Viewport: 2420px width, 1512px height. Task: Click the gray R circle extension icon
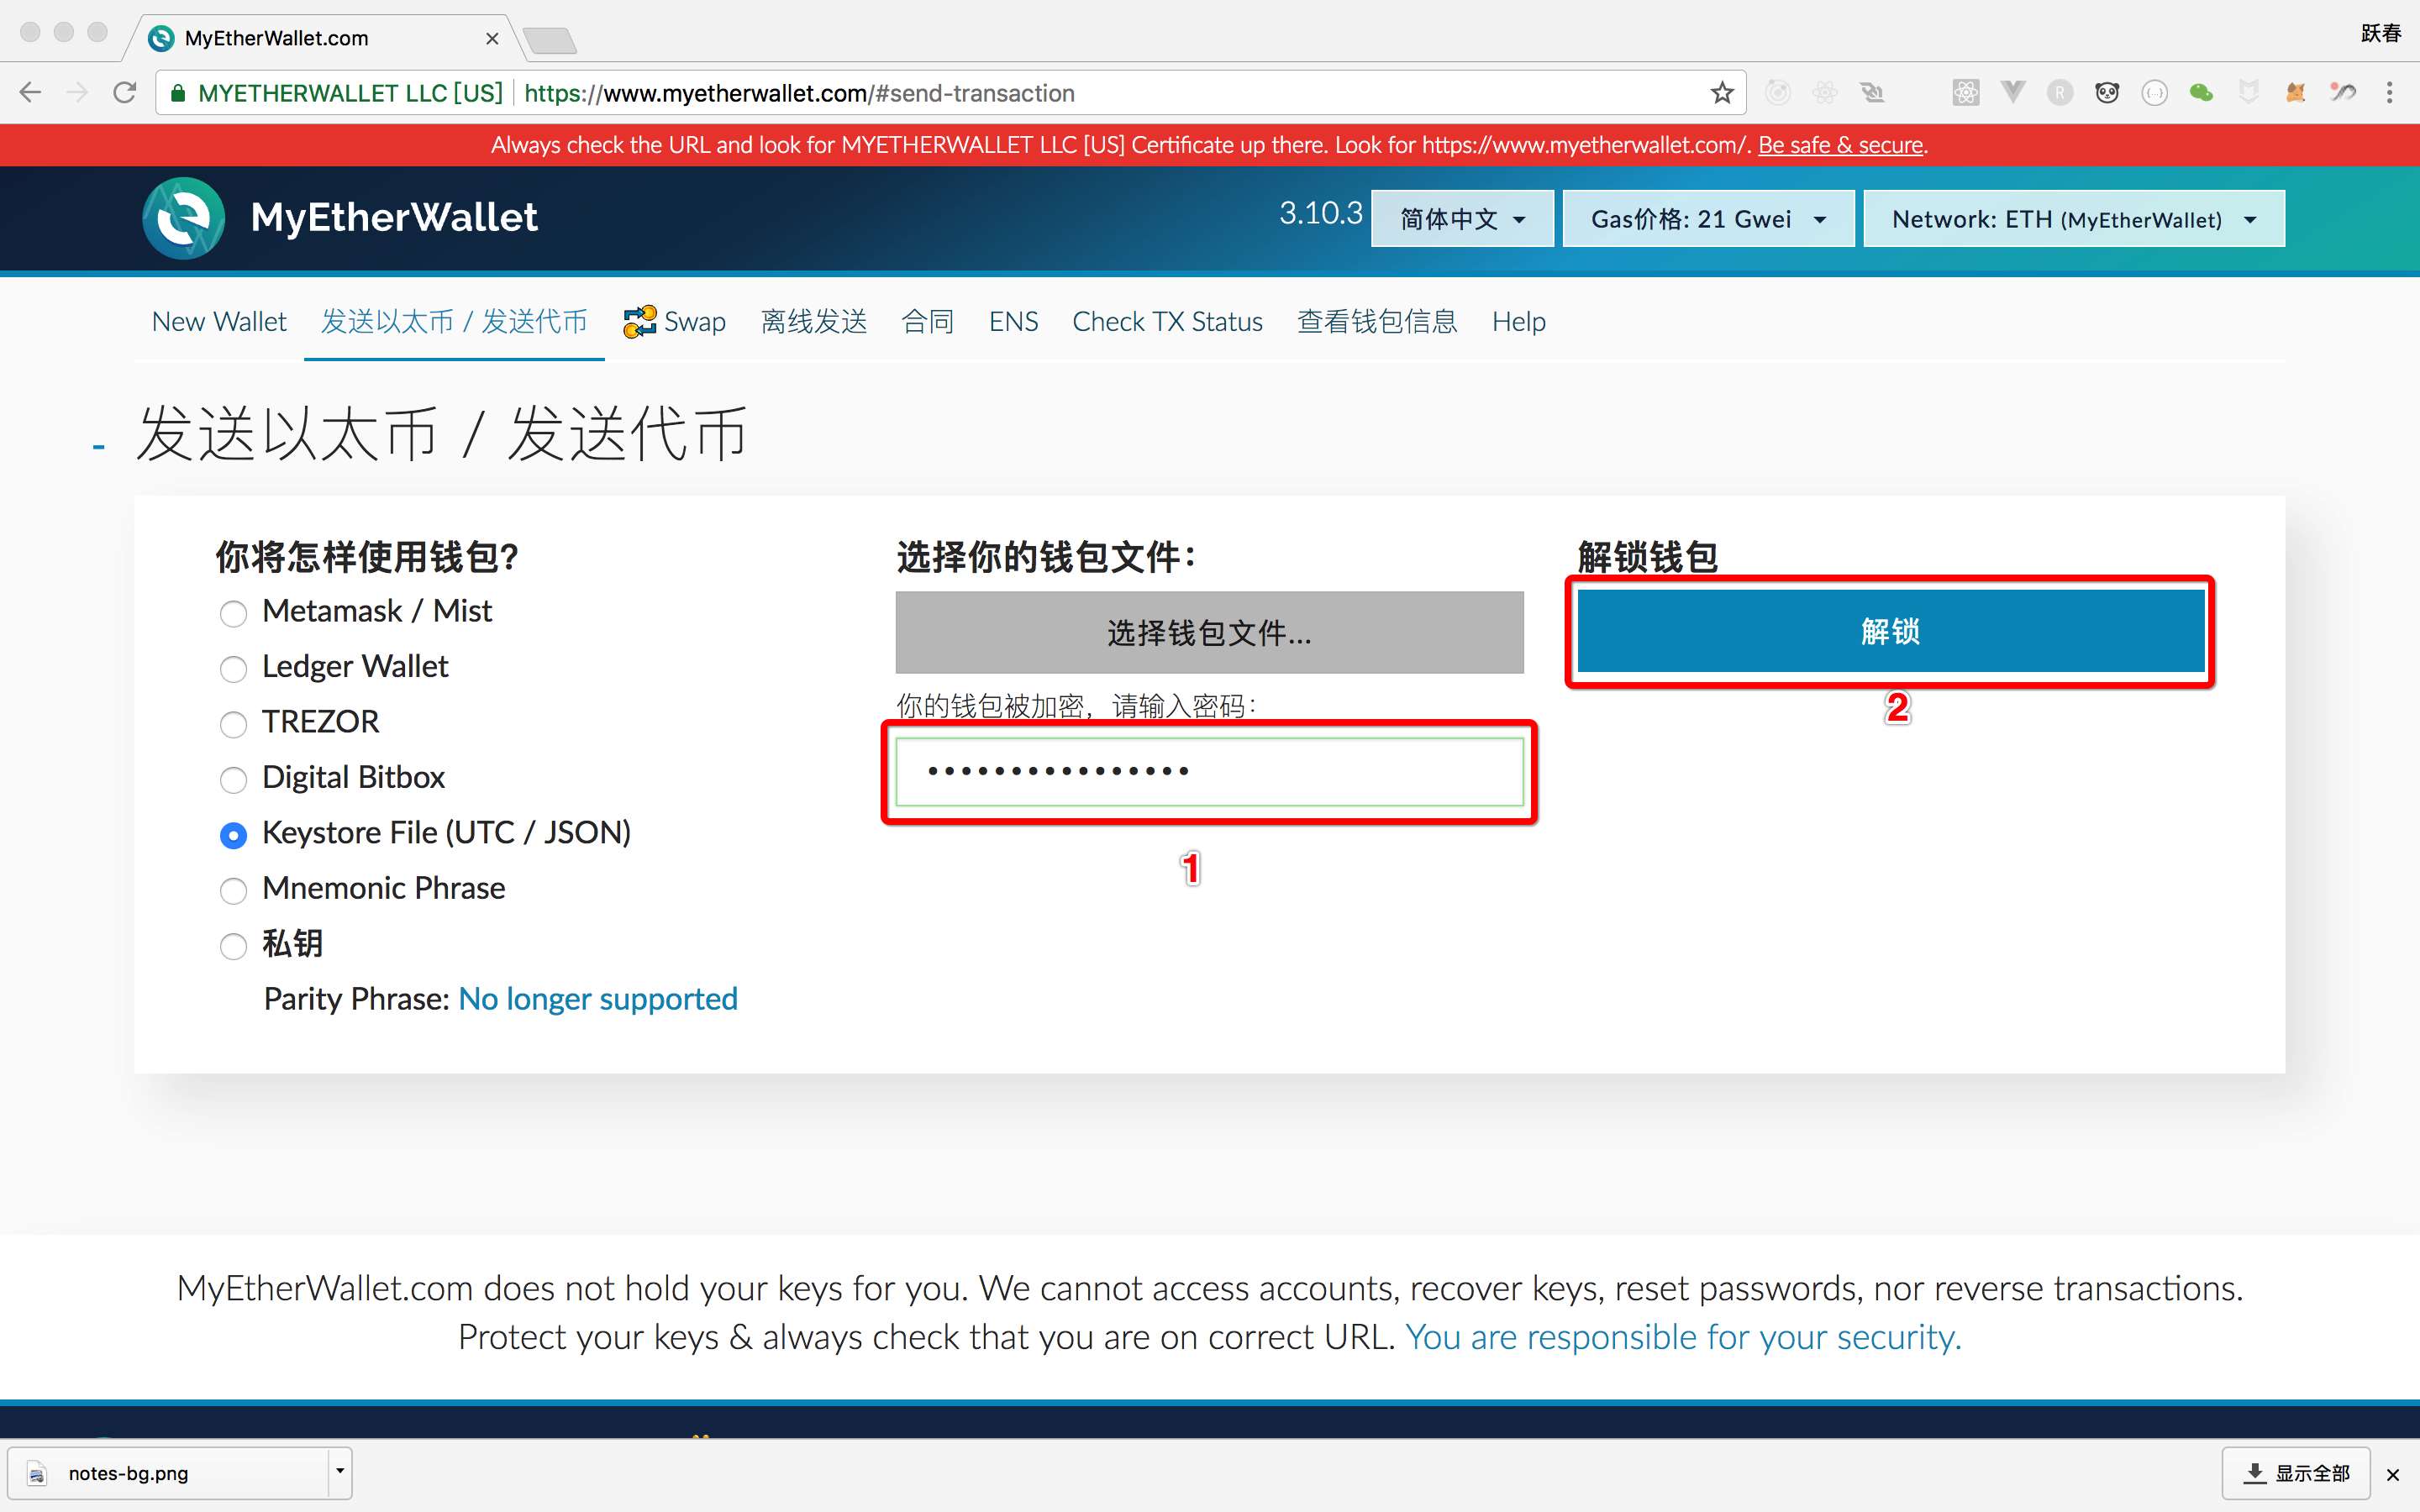click(2060, 93)
